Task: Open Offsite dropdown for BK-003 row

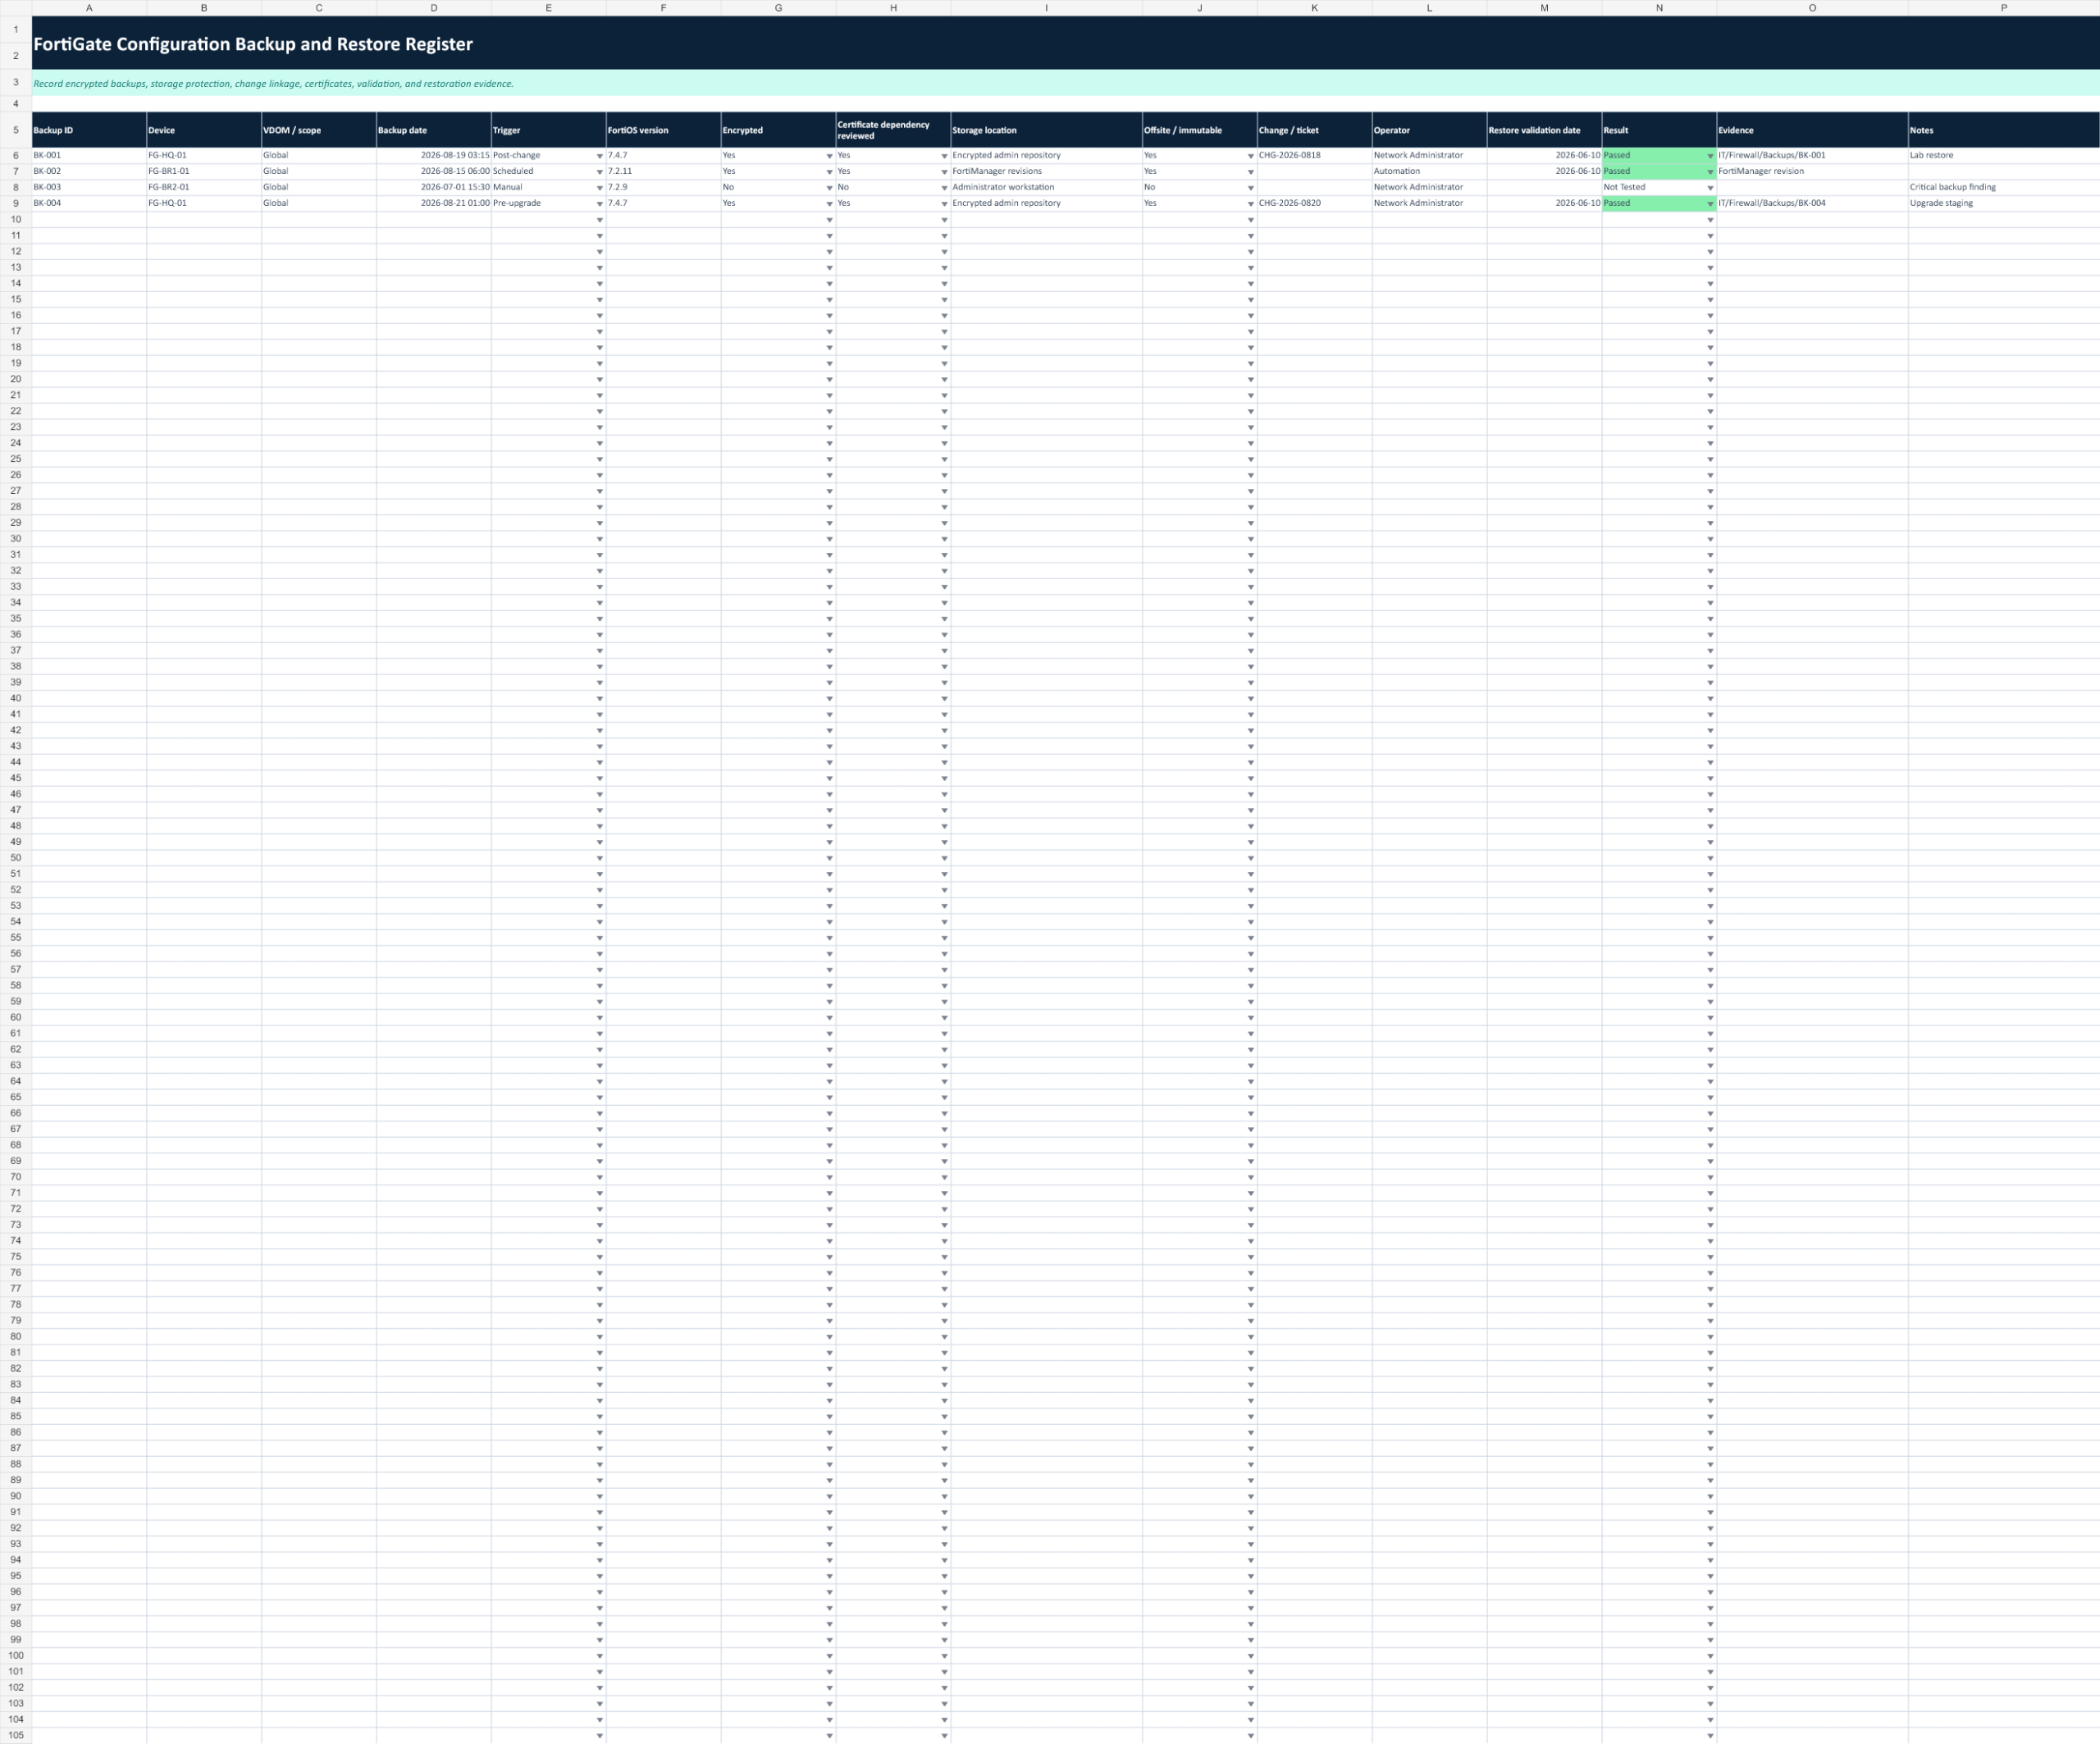Action: pos(1250,188)
